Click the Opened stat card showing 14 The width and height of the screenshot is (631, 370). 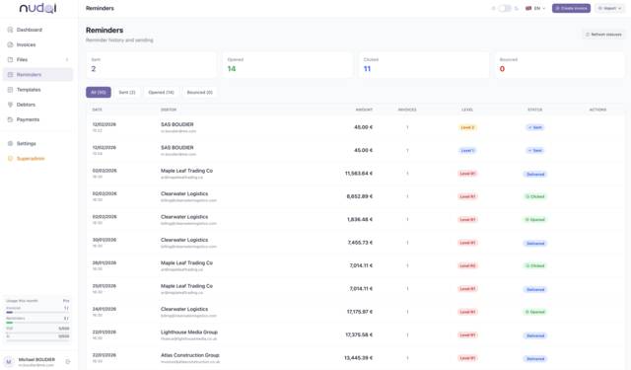pos(287,65)
